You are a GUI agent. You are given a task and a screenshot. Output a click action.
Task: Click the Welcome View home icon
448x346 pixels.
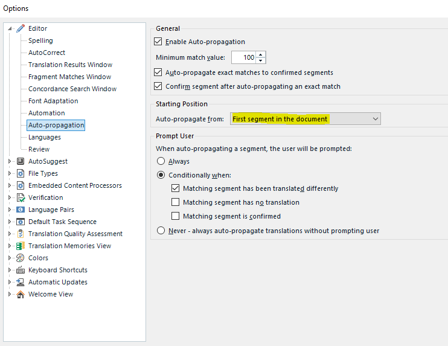pos(21,294)
